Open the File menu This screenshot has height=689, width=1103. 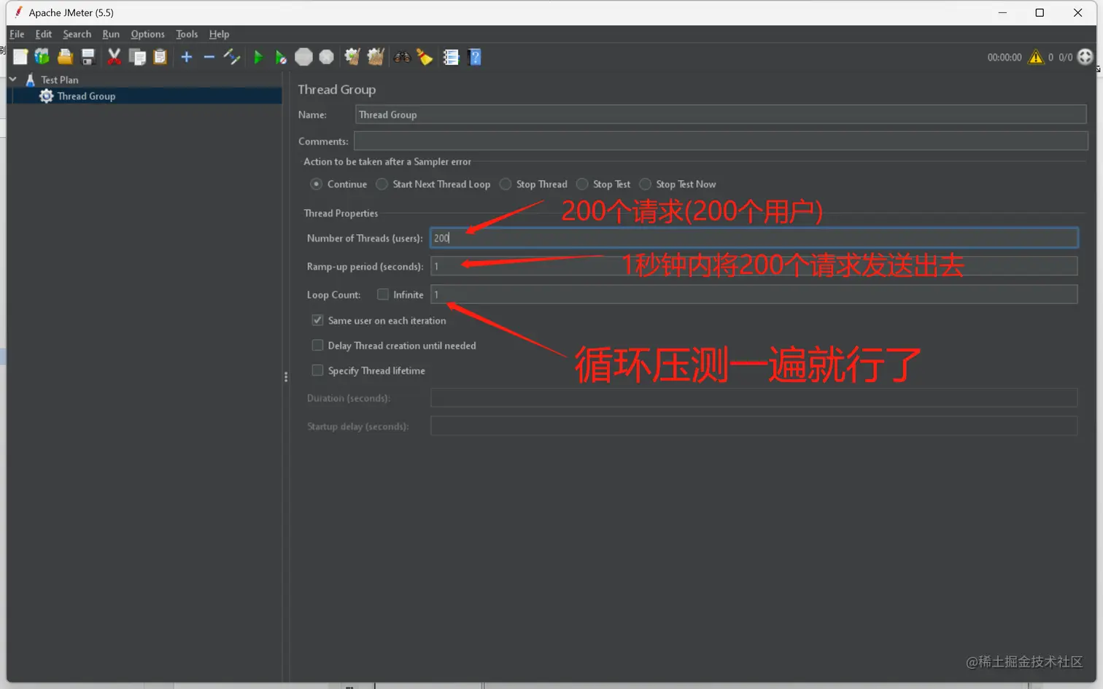click(x=17, y=34)
